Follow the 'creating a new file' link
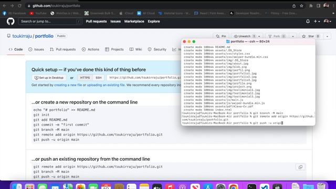The height and width of the screenshot is (189, 336). pyautogui.click(x=68, y=85)
